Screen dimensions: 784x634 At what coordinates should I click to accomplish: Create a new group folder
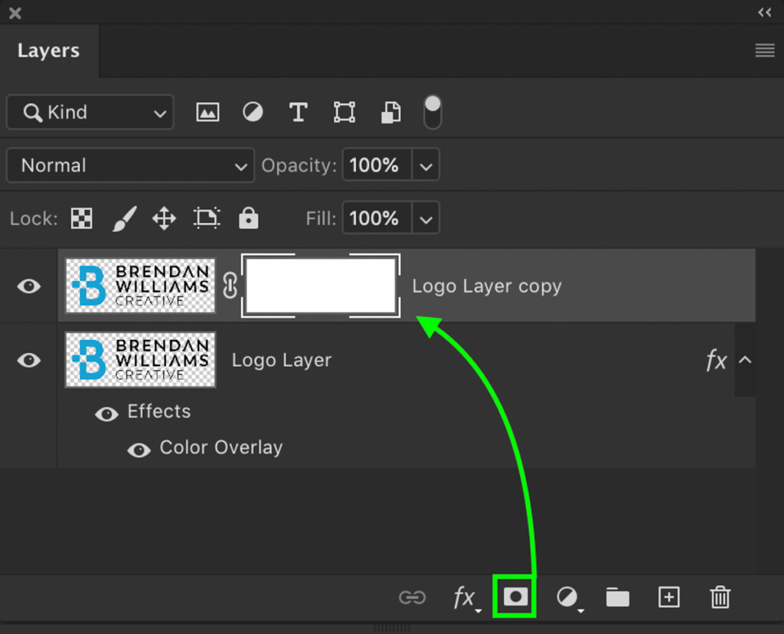(618, 596)
